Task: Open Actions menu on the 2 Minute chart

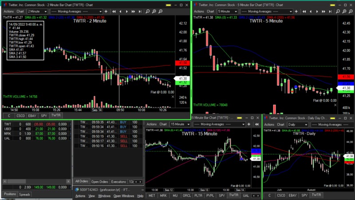Action: [8, 11]
